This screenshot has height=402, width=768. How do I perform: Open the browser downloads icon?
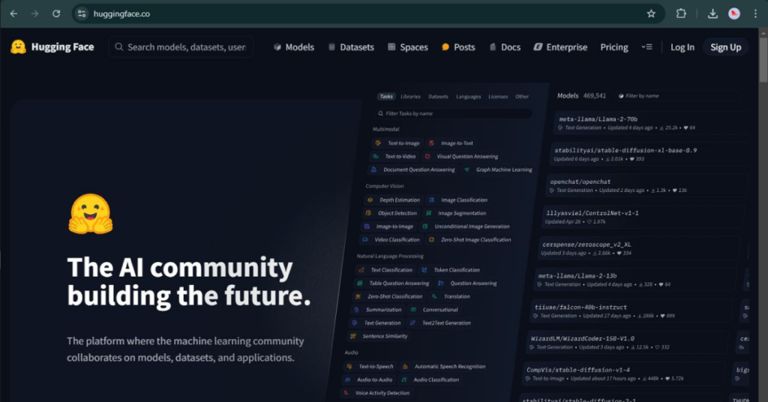pyautogui.click(x=712, y=13)
